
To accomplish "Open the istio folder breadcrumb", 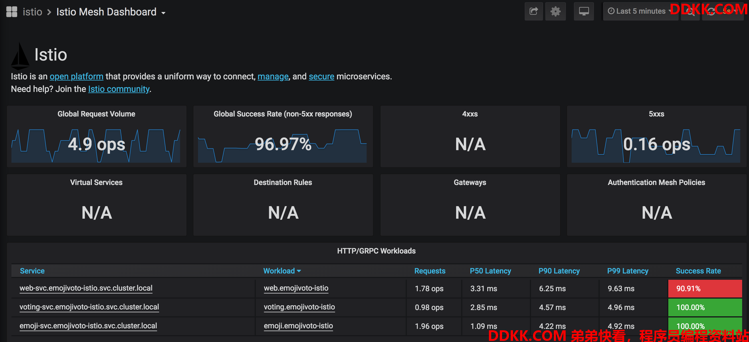I will pyautogui.click(x=33, y=12).
